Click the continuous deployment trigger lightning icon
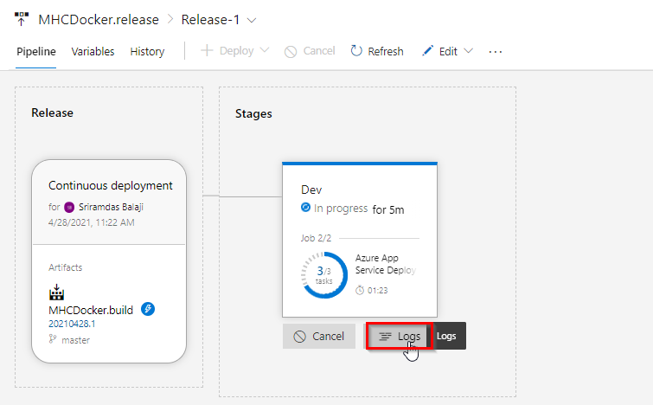This screenshot has height=405, width=653. (x=148, y=309)
